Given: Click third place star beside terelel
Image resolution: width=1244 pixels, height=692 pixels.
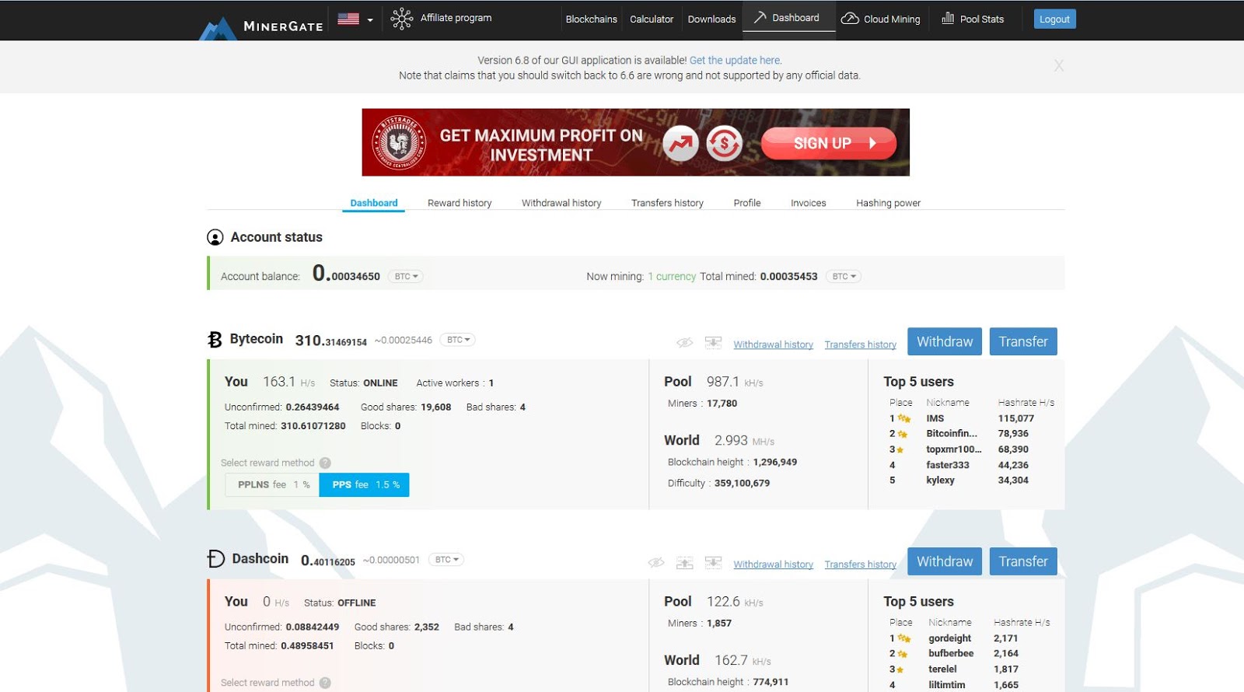Looking at the screenshot, I should 900,669.
